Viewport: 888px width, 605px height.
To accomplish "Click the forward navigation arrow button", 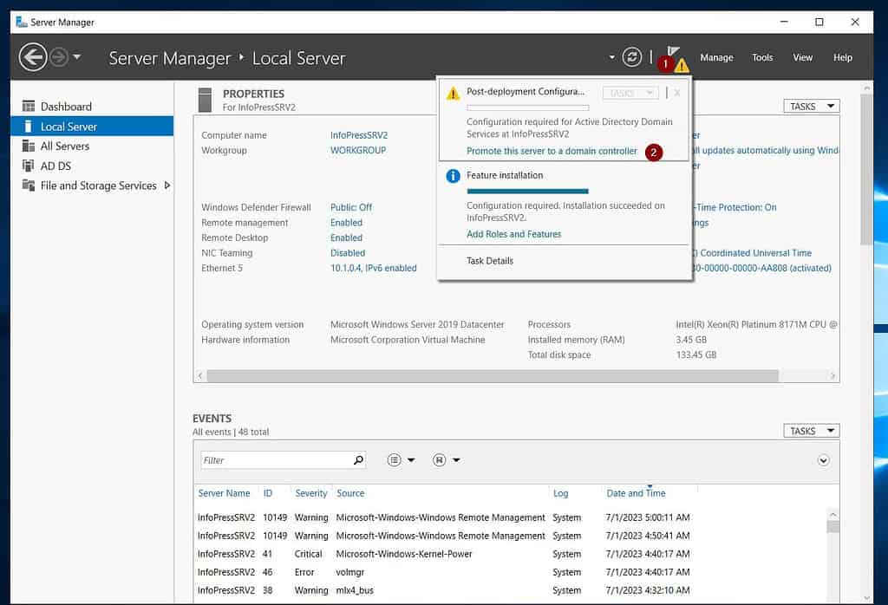I will click(59, 57).
